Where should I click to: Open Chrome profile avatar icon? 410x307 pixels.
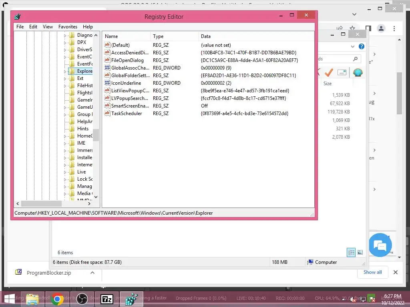pos(381,28)
